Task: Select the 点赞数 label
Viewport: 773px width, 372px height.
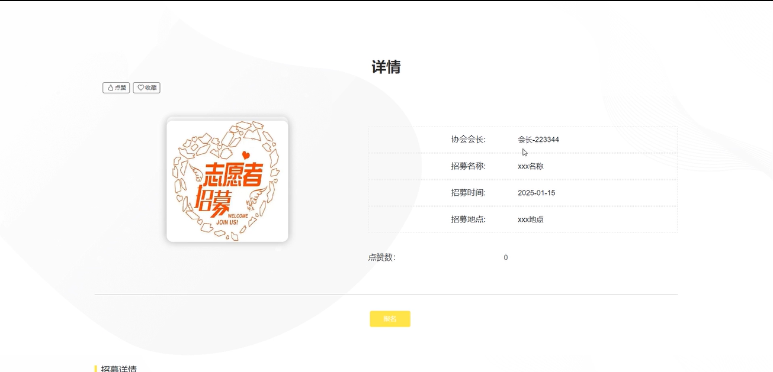Action: click(x=382, y=257)
